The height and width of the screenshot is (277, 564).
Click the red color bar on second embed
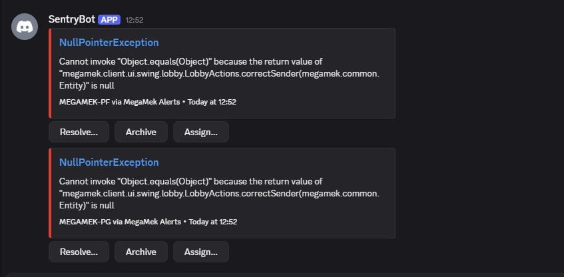[x=50, y=193]
